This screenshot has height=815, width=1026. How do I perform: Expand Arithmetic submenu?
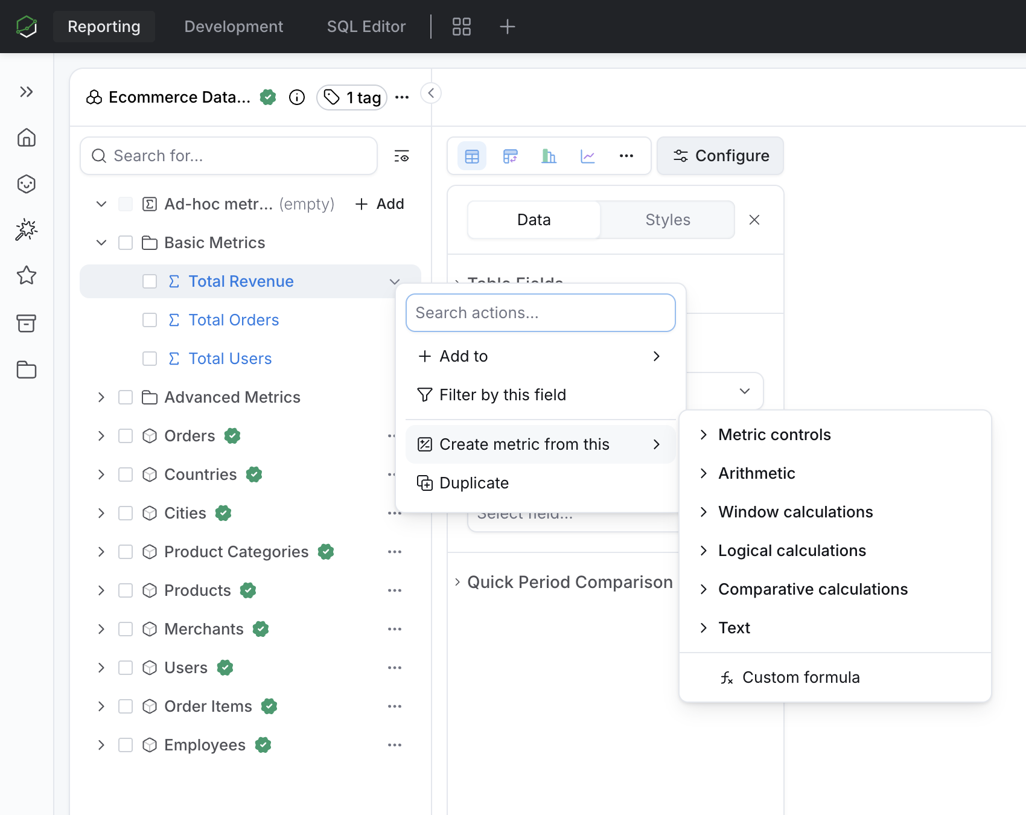835,473
